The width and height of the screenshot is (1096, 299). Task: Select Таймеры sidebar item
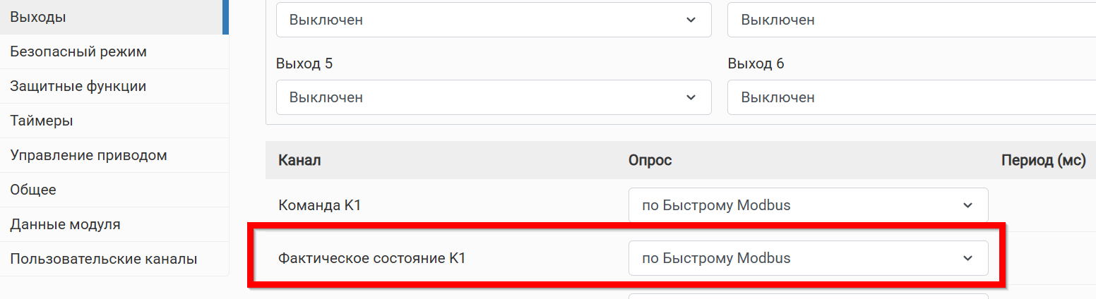pyautogui.click(x=113, y=121)
